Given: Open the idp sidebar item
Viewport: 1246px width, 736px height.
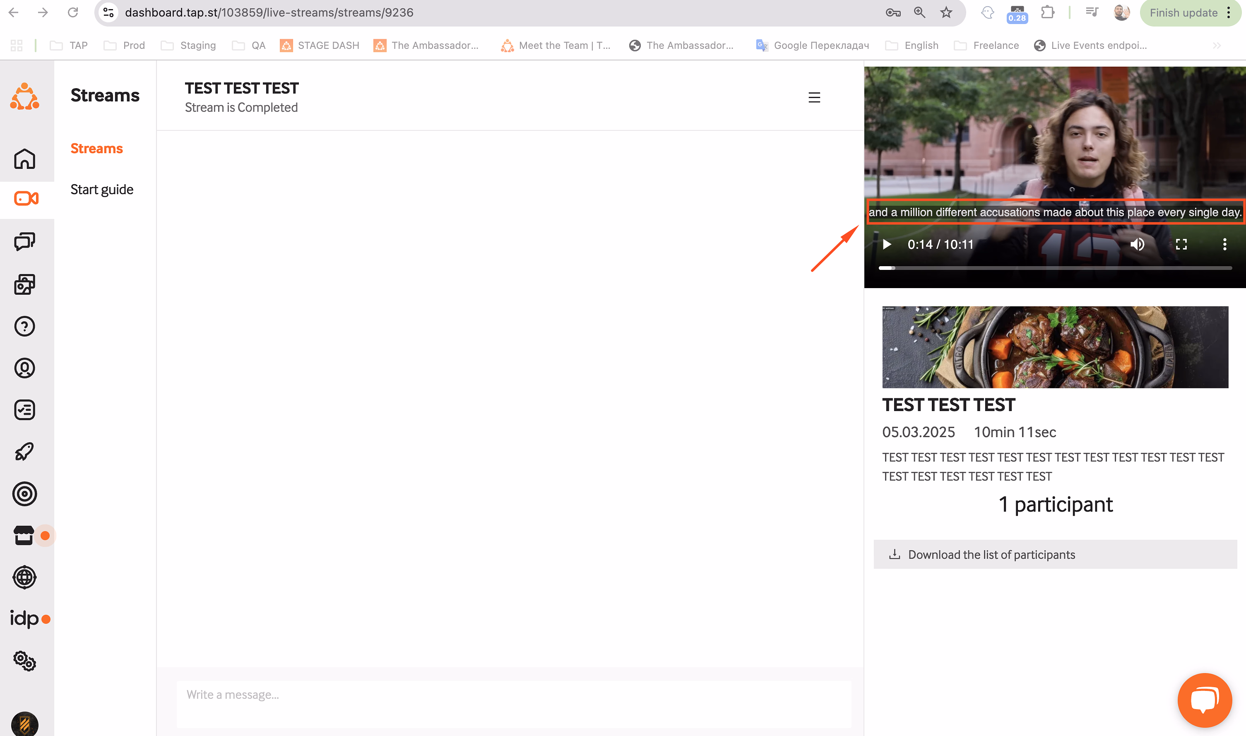Looking at the screenshot, I should [24, 618].
